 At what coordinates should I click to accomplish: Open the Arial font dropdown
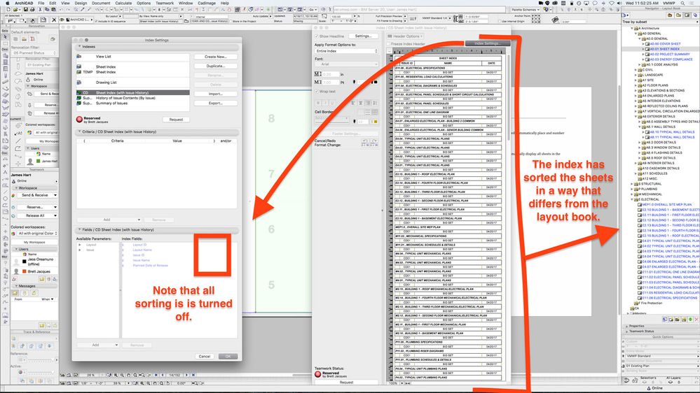pos(346,64)
